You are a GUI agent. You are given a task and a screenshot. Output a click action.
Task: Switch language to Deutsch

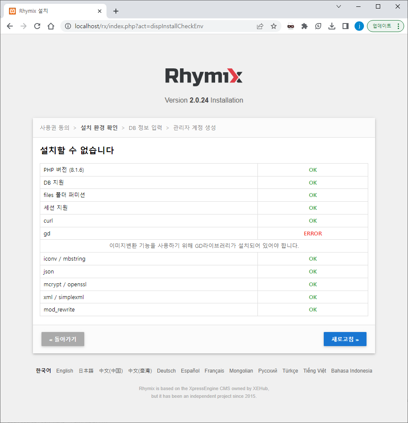[166, 371]
